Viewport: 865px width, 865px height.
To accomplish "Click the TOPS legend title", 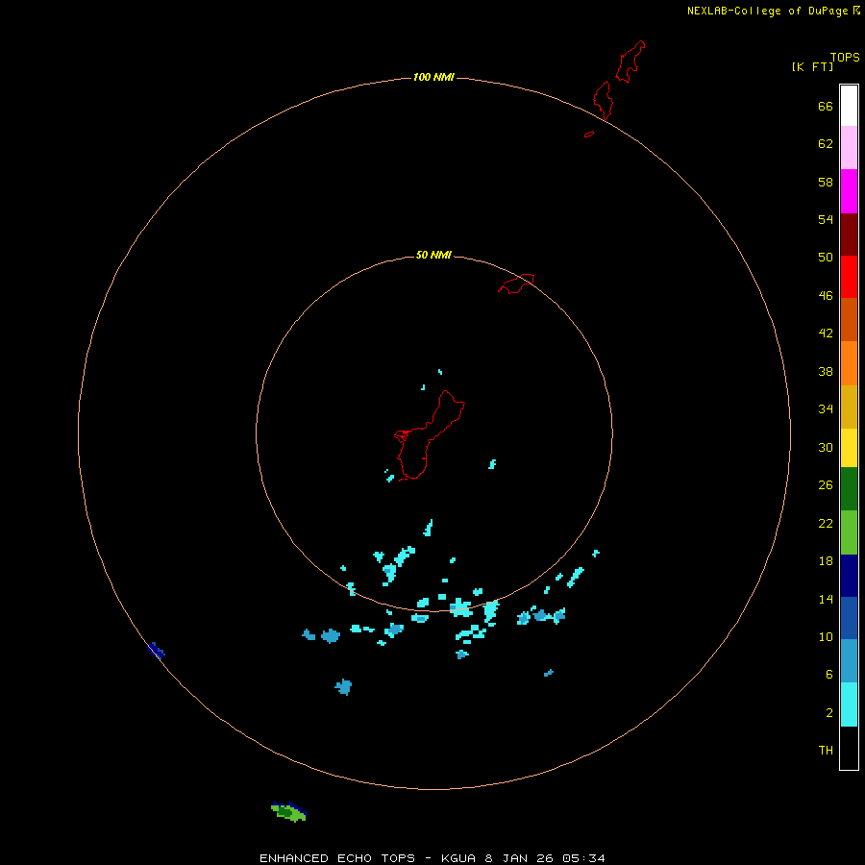I will point(845,57).
